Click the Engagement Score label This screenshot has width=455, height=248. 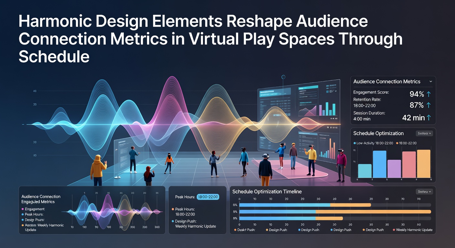click(371, 92)
